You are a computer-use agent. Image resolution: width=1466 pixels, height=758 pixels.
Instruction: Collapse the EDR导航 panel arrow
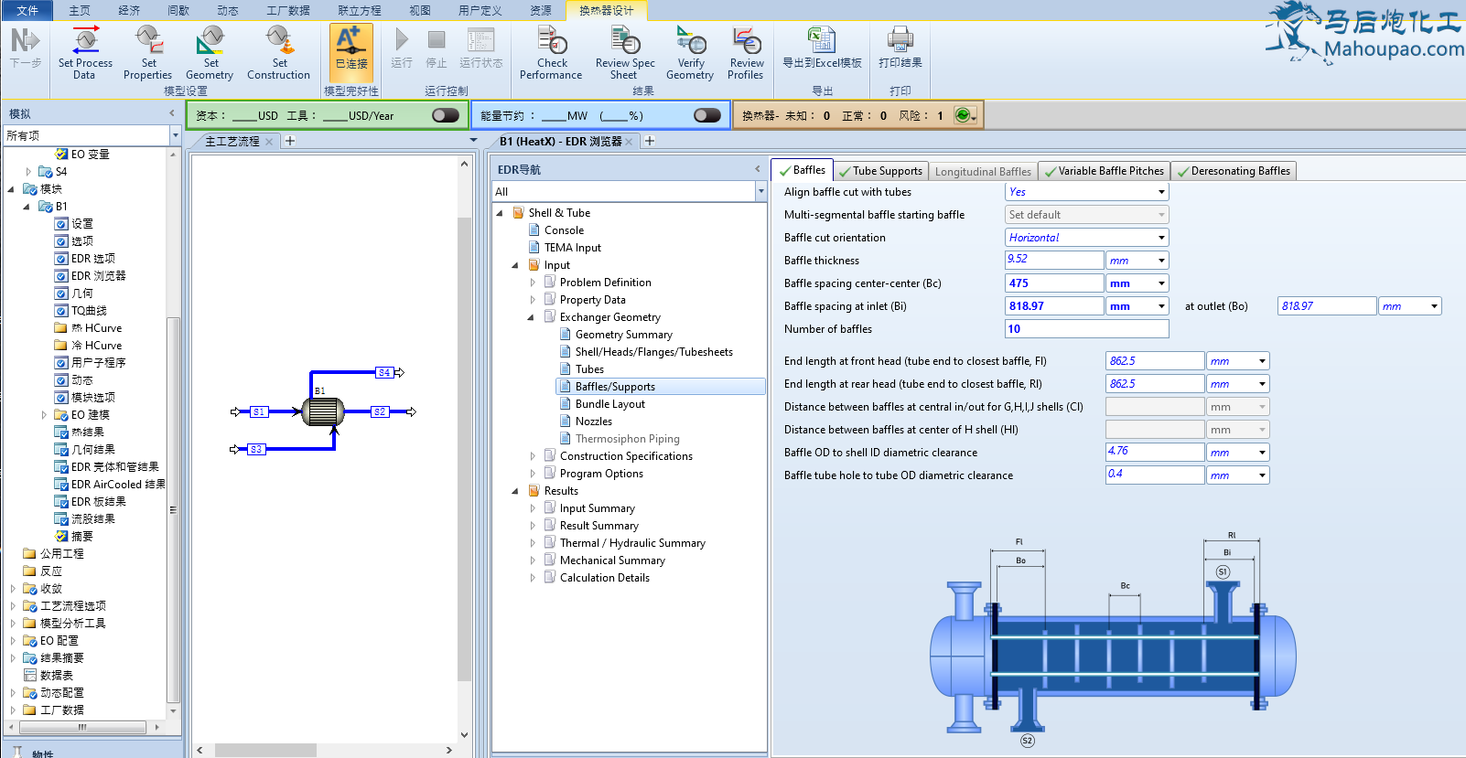click(x=758, y=169)
